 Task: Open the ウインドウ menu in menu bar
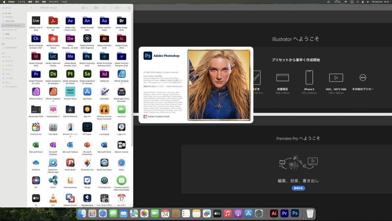[x=54, y=2]
